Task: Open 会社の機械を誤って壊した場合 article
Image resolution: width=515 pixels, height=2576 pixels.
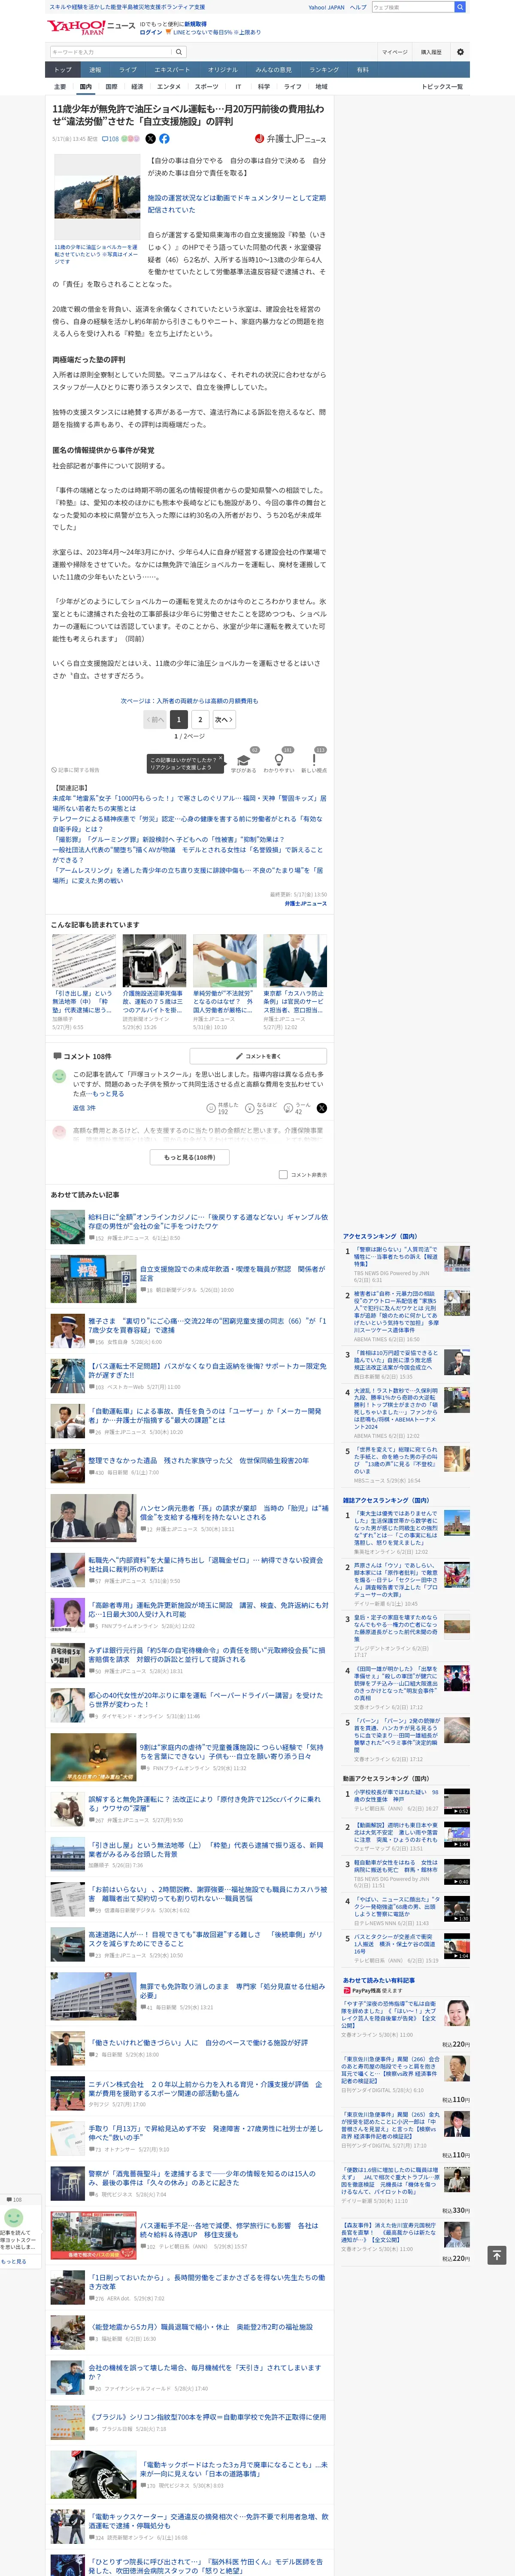Action: coord(205,2371)
